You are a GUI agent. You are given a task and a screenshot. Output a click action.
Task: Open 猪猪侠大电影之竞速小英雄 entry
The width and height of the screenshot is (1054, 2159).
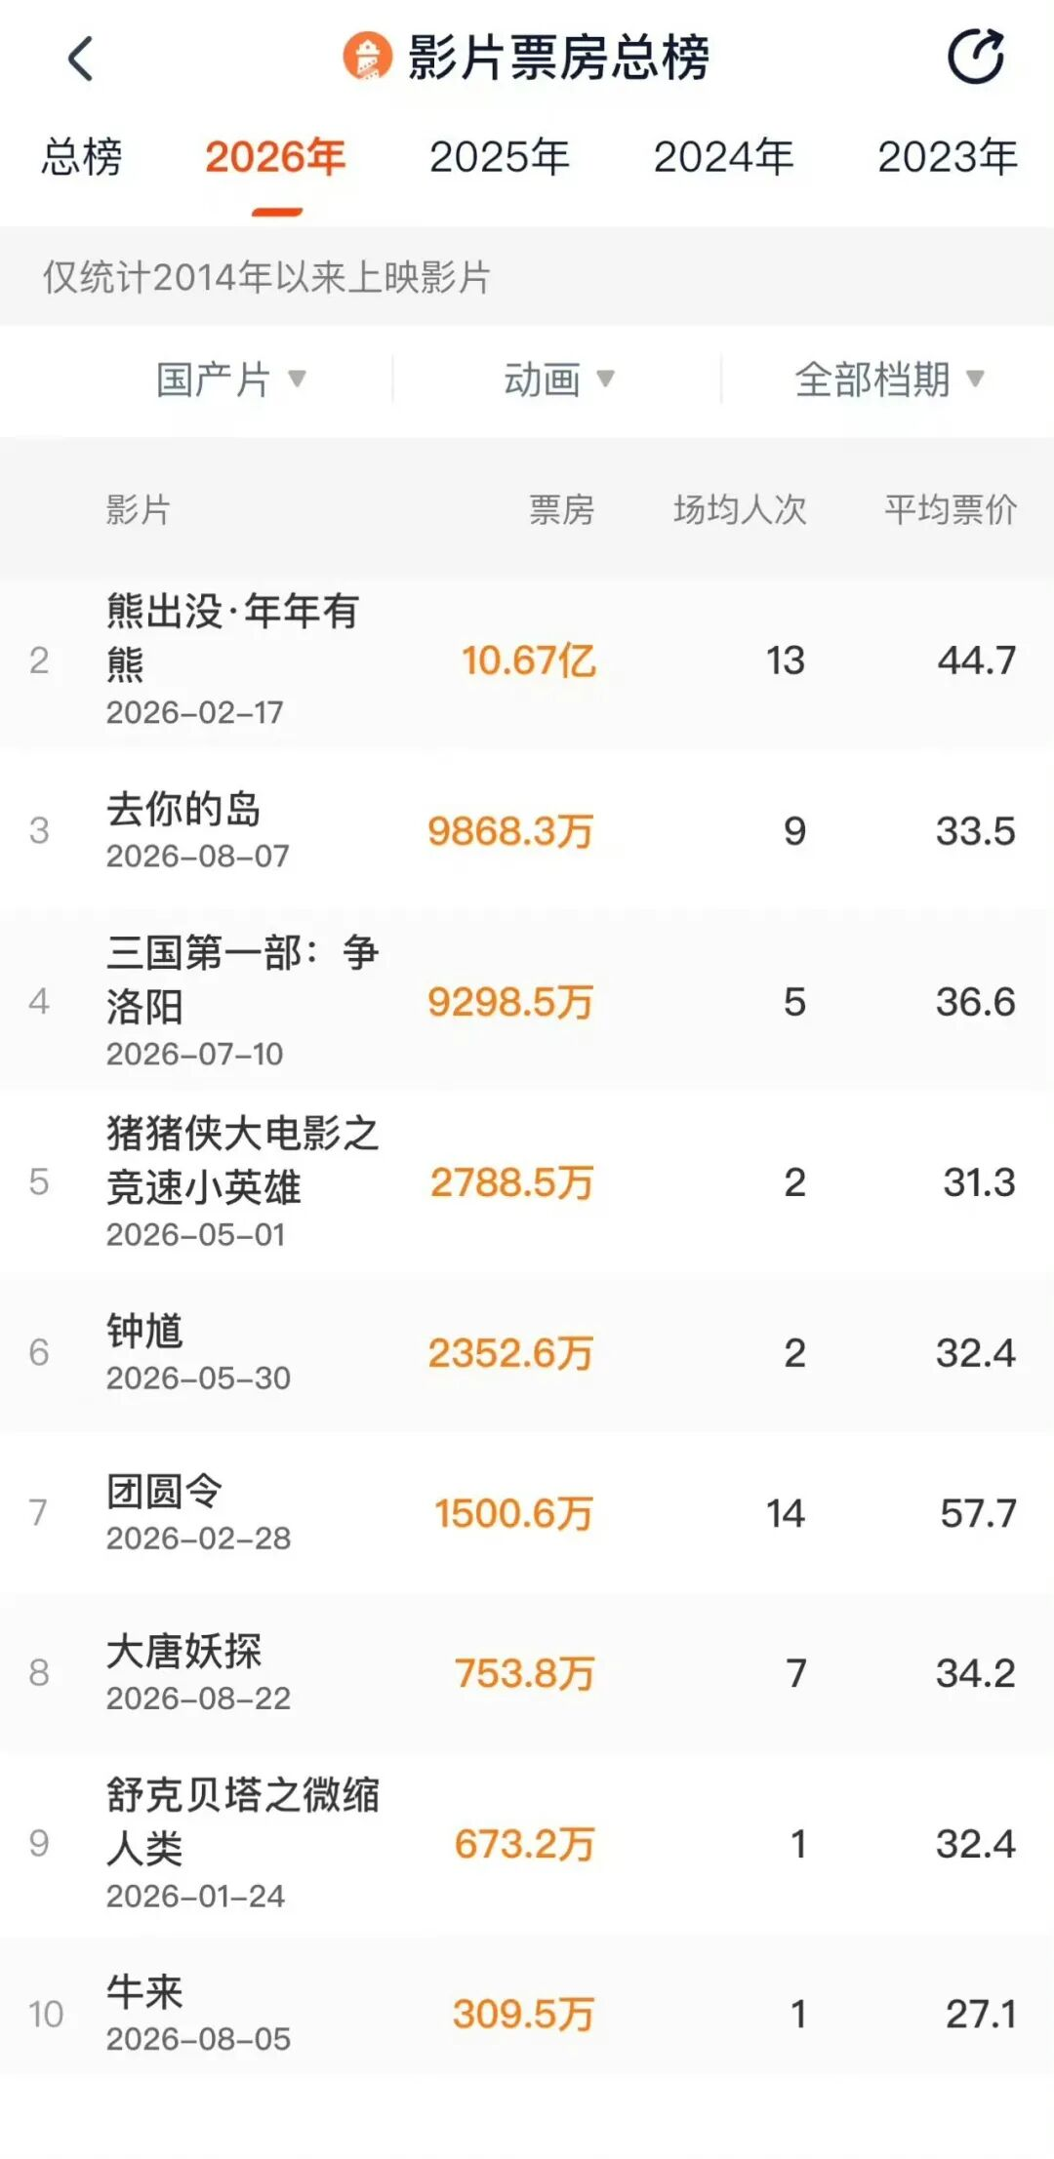coord(527,1181)
